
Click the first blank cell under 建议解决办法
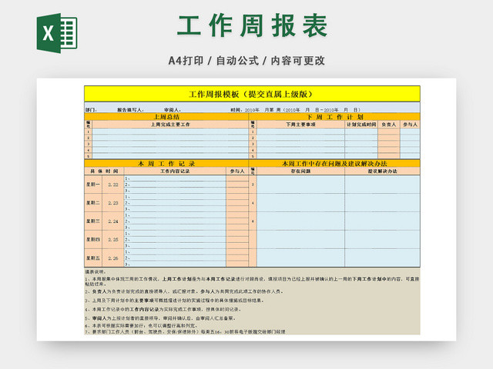(382, 184)
